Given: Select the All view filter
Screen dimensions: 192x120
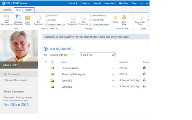Looking at the screenshot, I should pyautogui.click(x=45, y=55).
